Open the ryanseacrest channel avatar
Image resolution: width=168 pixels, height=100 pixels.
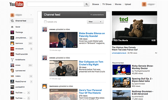(x=12, y=71)
